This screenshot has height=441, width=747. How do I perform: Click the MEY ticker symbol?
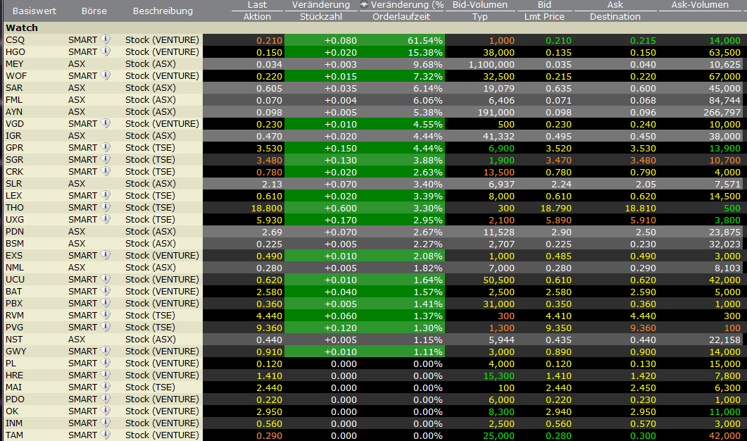point(14,64)
